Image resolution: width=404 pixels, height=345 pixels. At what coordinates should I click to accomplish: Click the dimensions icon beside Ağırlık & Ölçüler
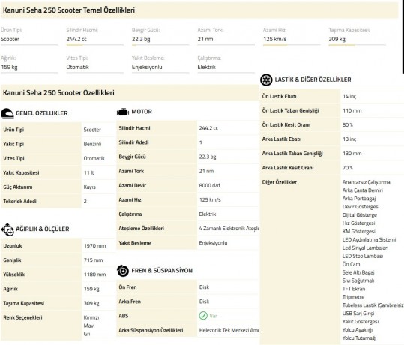click(7, 229)
